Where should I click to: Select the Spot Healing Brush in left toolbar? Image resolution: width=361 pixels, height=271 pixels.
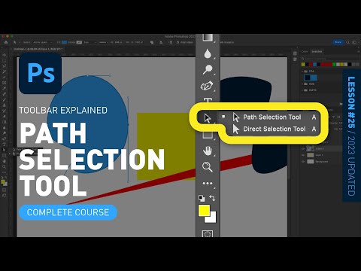(4, 94)
